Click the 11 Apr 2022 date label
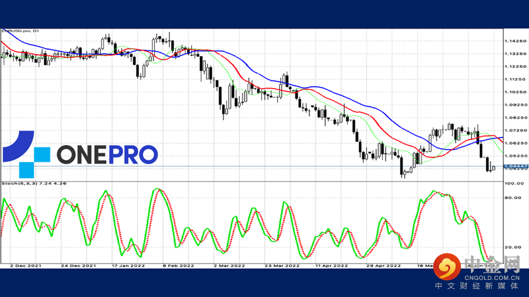 coord(331,266)
